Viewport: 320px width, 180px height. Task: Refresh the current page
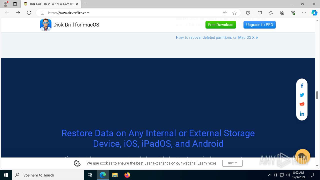pos(29,13)
